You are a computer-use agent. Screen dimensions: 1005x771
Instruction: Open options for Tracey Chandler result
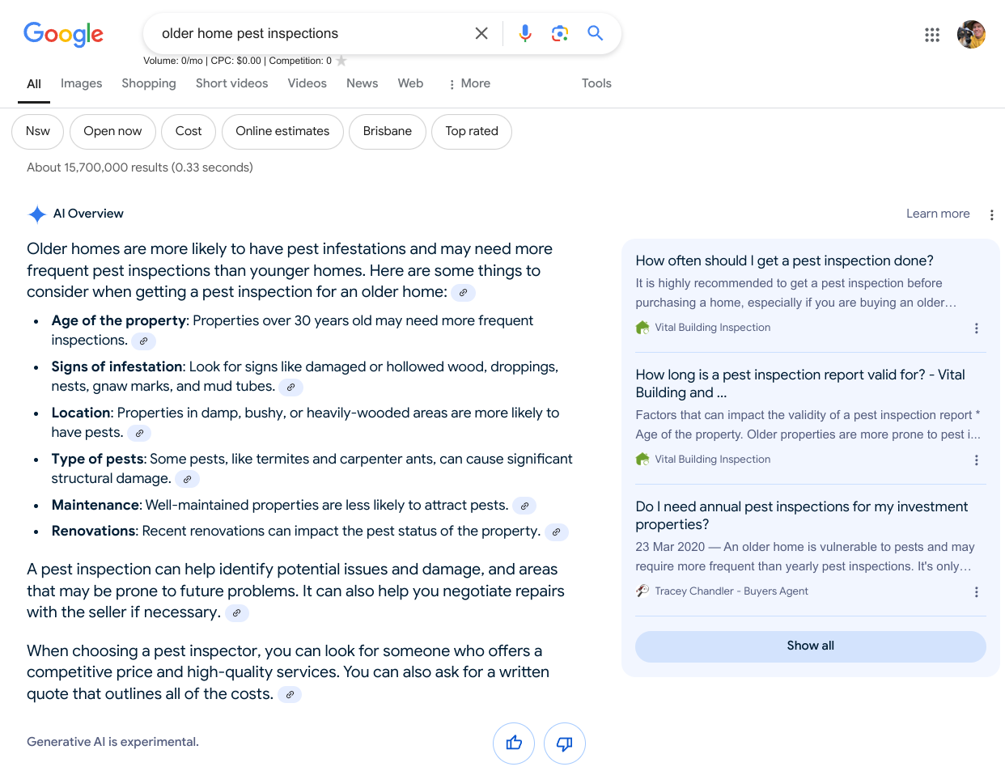point(977,592)
